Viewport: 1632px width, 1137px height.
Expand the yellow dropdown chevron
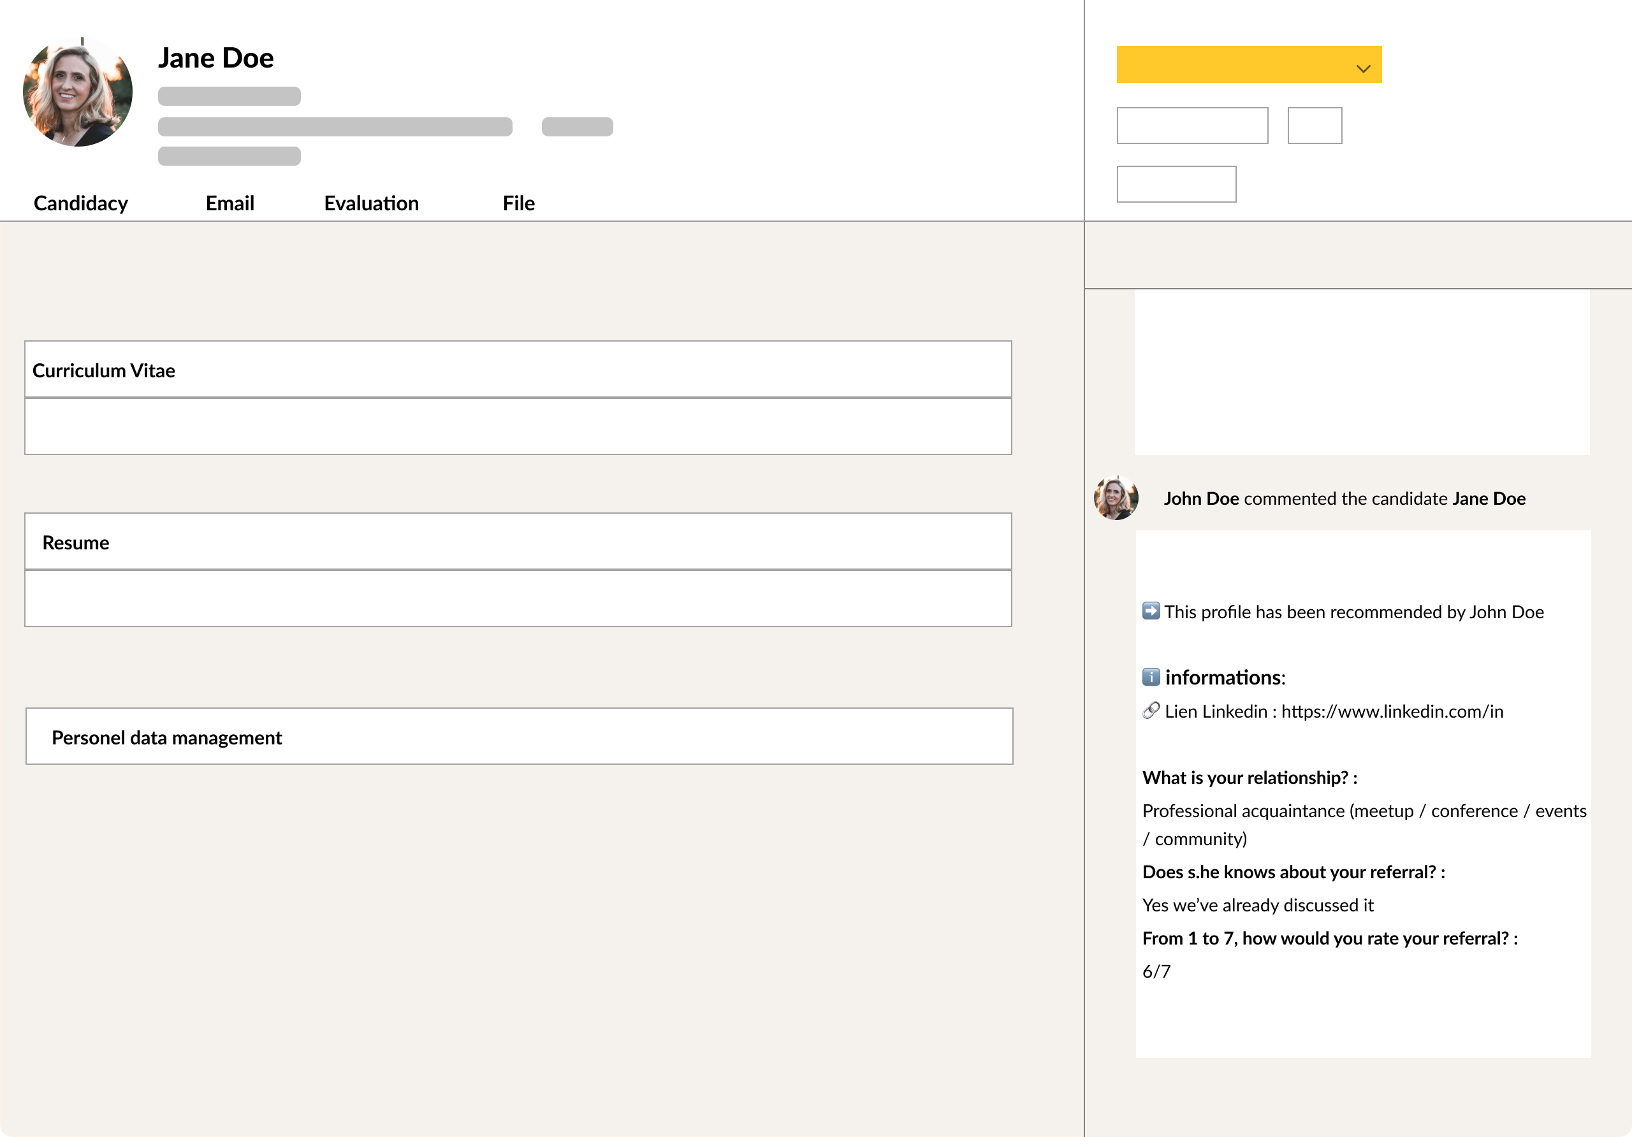click(1362, 68)
